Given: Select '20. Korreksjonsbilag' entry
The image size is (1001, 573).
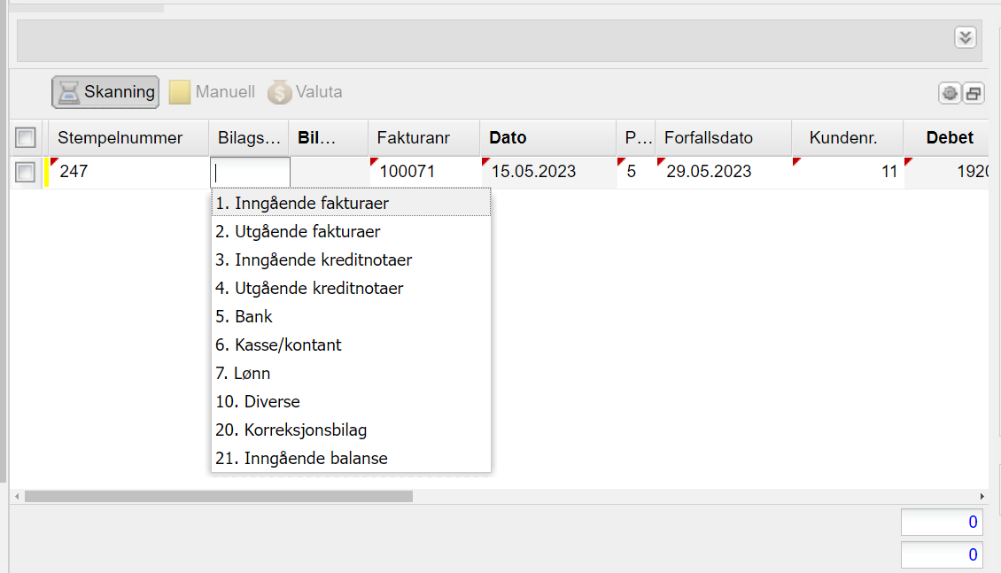Looking at the screenshot, I should pyautogui.click(x=291, y=430).
